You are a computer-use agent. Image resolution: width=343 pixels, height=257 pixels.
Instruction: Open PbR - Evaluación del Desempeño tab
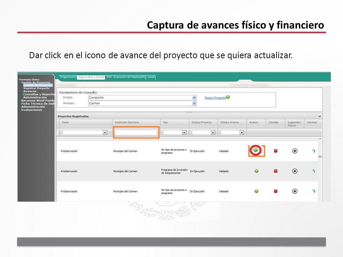(126, 77)
